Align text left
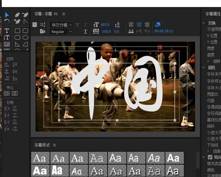The width and height of the screenshot is (221, 177). (x=131, y=24)
